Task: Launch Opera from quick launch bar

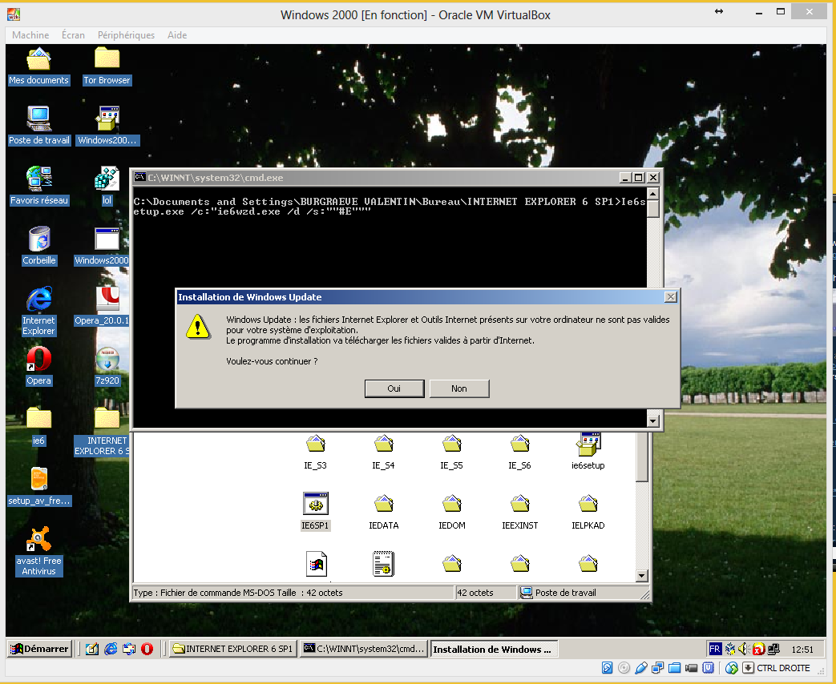Action: coord(147,649)
